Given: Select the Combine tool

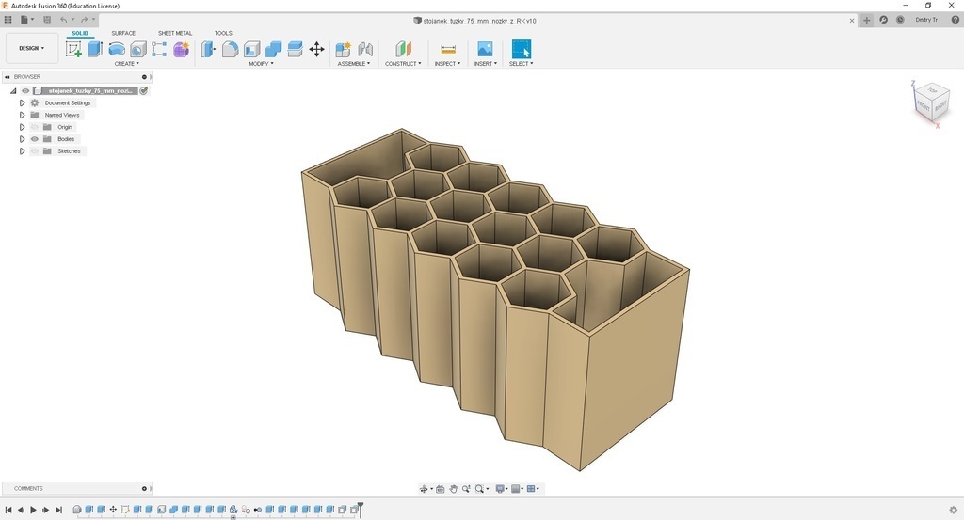Looking at the screenshot, I should [274, 49].
